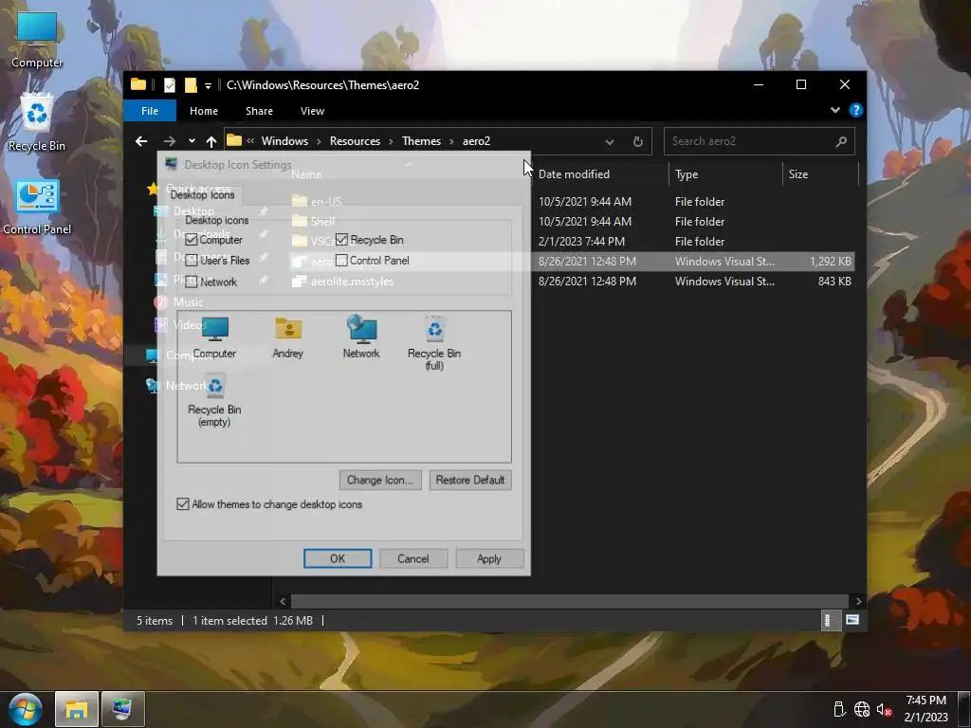Click the Change Icon... button
This screenshot has height=728, width=971.
pos(380,480)
